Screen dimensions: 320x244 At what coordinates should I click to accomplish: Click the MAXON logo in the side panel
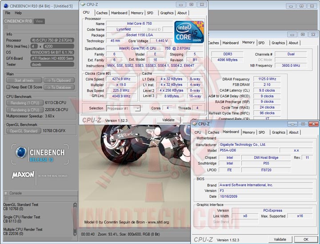coord(24,175)
